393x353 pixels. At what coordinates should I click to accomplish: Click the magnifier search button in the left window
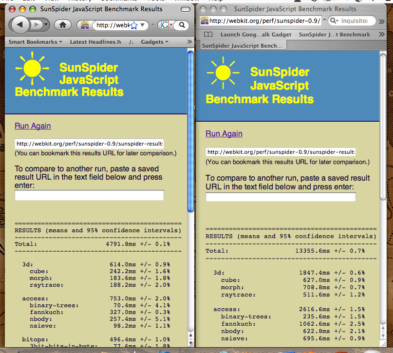click(182, 25)
